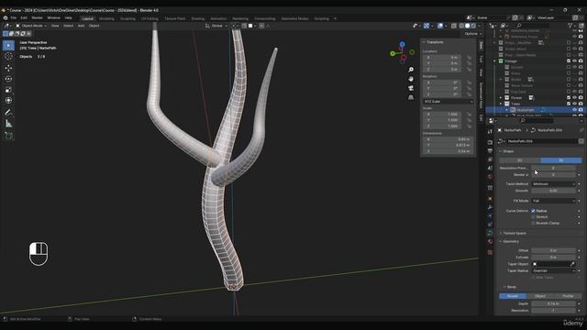Open the Fill Mode Full dropdown
The image size is (587, 330).
[554, 201]
